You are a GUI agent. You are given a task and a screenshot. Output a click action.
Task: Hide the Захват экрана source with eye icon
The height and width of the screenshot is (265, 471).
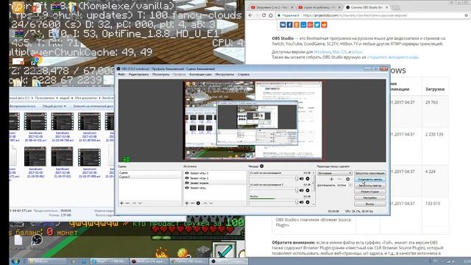pos(187,183)
